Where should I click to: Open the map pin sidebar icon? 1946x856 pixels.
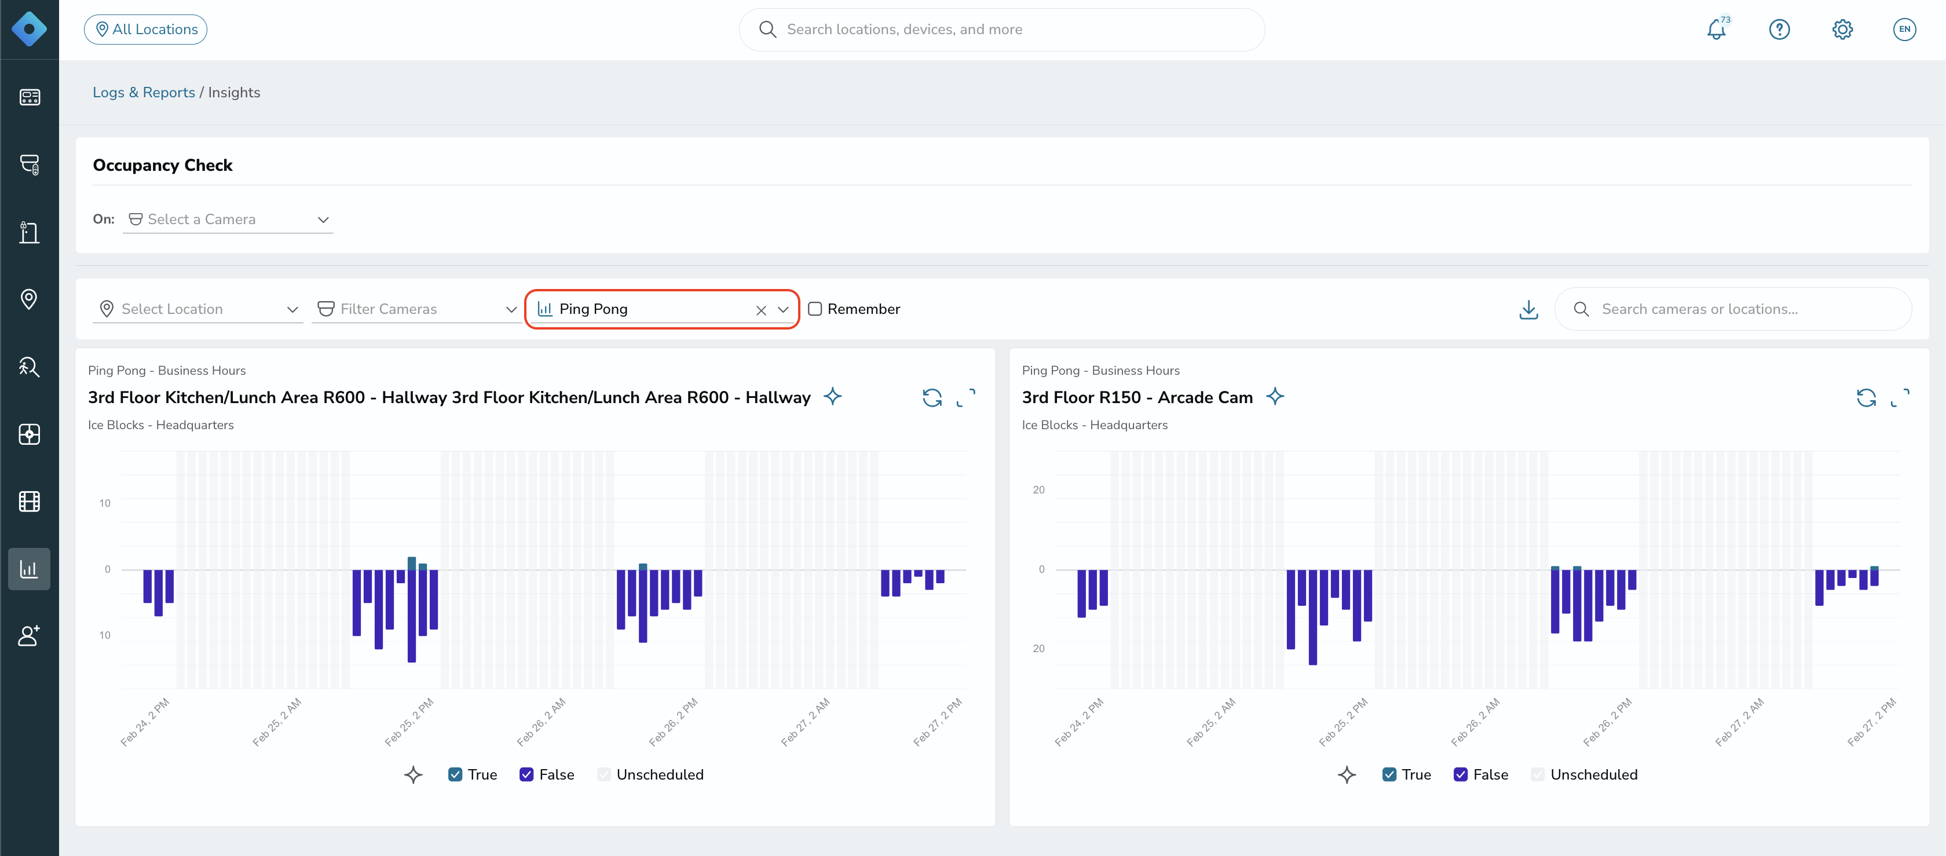click(x=30, y=300)
